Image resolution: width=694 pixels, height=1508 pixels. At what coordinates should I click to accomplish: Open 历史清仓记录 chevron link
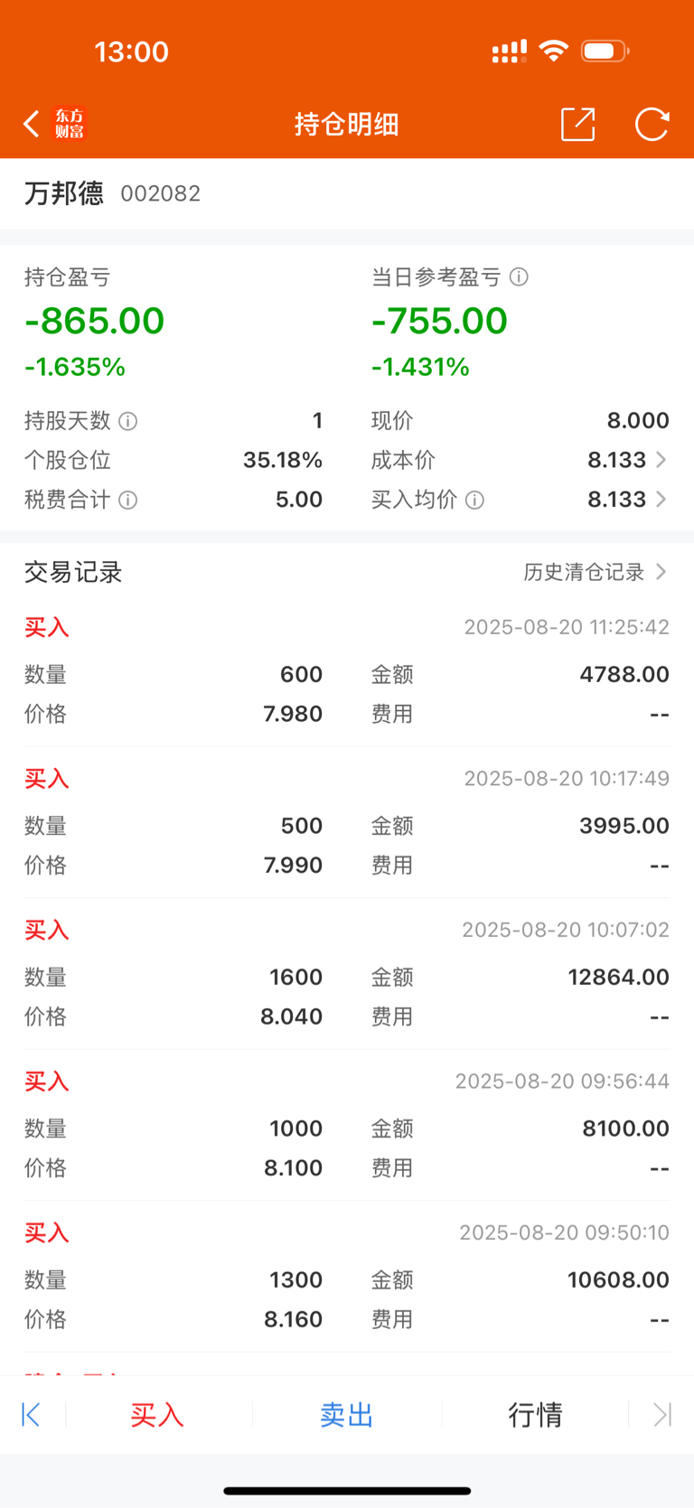pos(596,572)
